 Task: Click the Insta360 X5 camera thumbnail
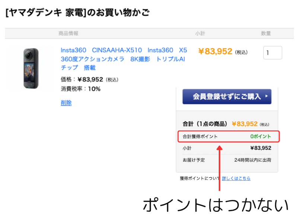tap(31, 68)
